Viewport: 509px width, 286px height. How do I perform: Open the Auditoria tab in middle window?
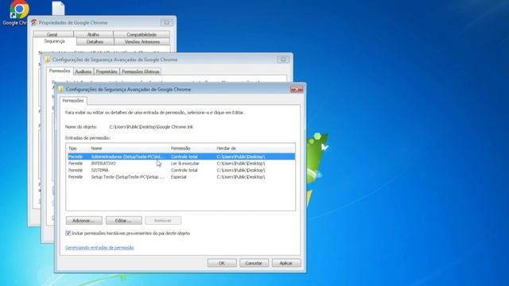pyautogui.click(x=84, y=71)
